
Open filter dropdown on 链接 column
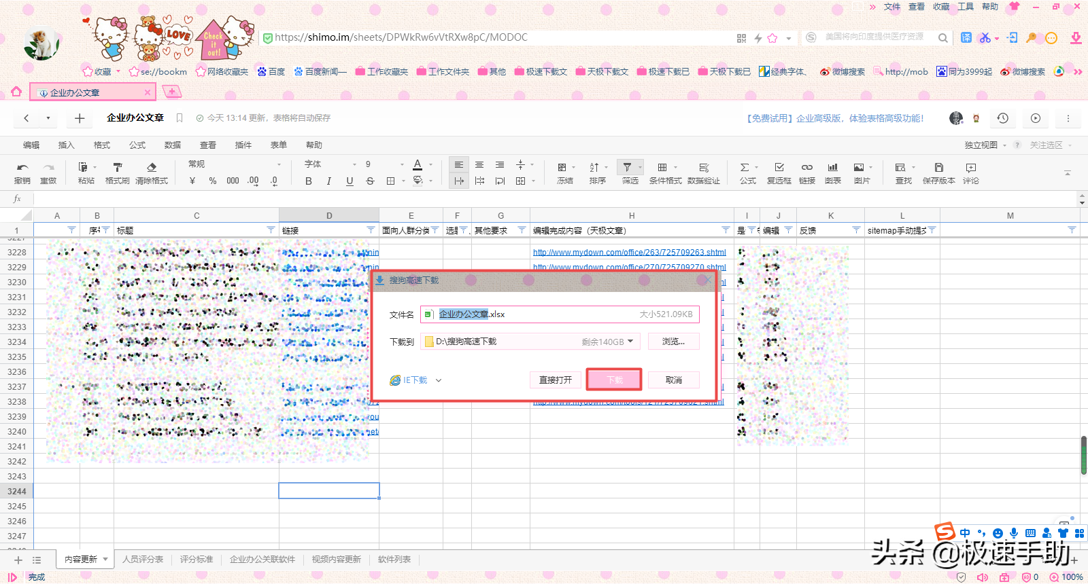371,230
